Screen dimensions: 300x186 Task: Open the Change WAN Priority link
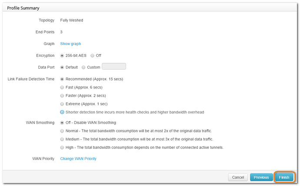78,159
